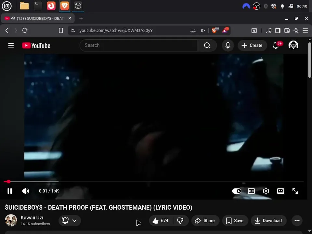View site information settings icon

[x=73, y=31]
